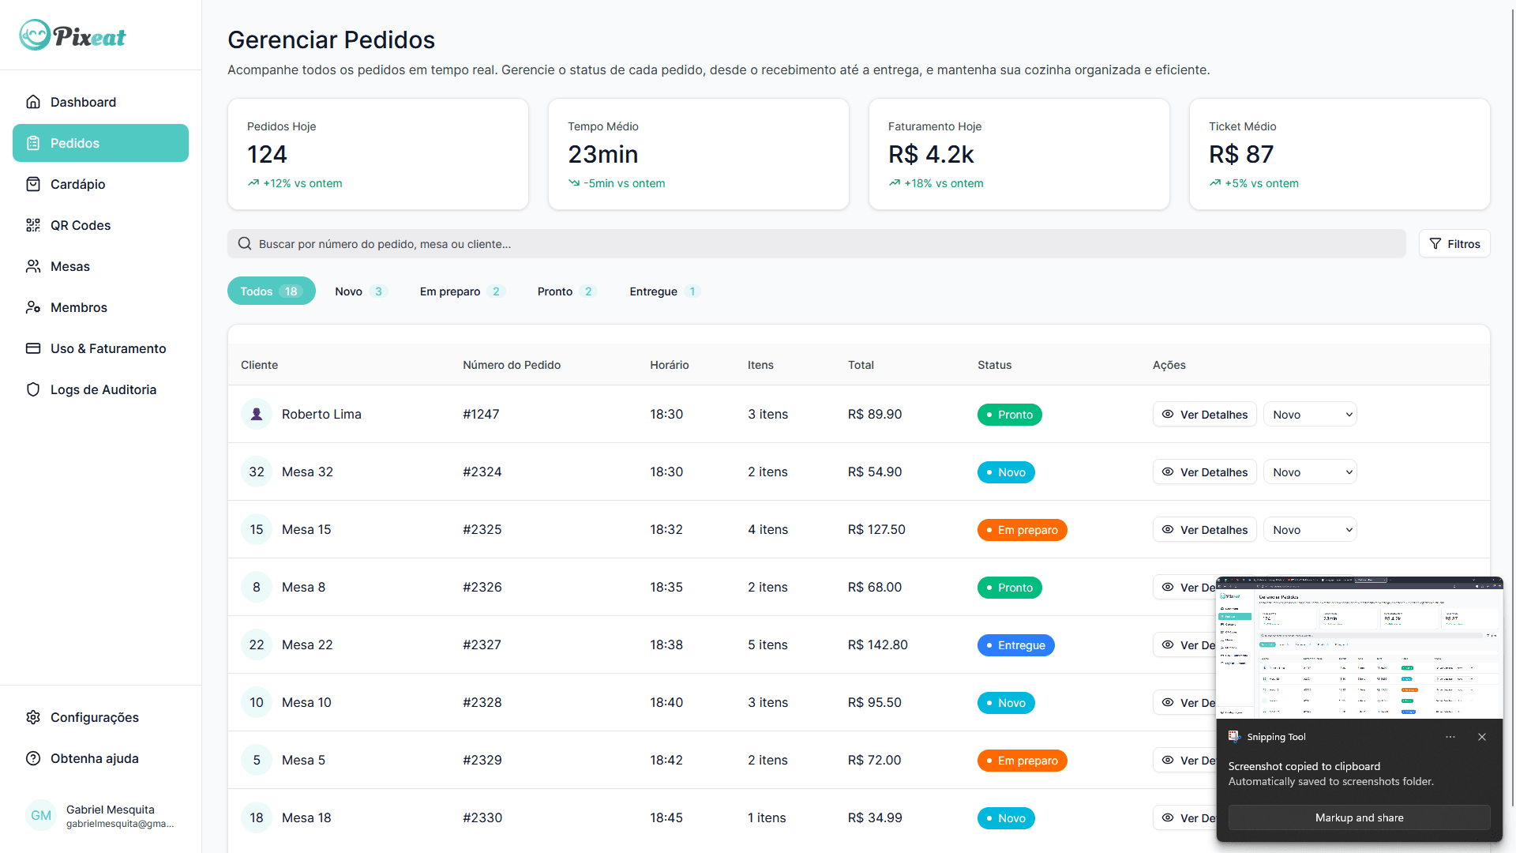View details for order #2324
The width and height of the screenshot is (1516, 853).
[1204, 472]
